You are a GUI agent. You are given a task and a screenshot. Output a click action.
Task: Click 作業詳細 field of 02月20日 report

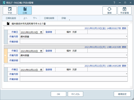click(74, 60)
